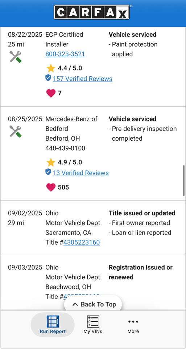Open the Run Report tab

[x=53, y=325]
